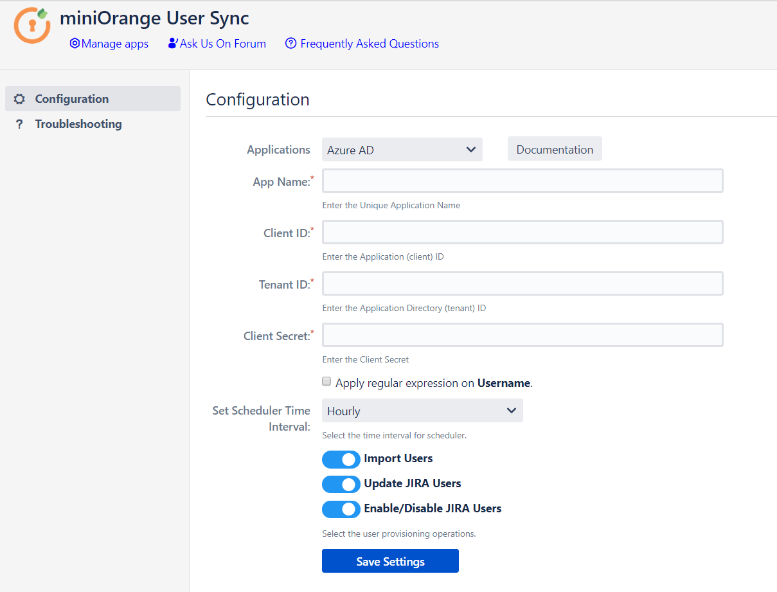Click the Save Settings button
Image resolution: width=777 pixels, height=592 pixels.
point(390,561)
